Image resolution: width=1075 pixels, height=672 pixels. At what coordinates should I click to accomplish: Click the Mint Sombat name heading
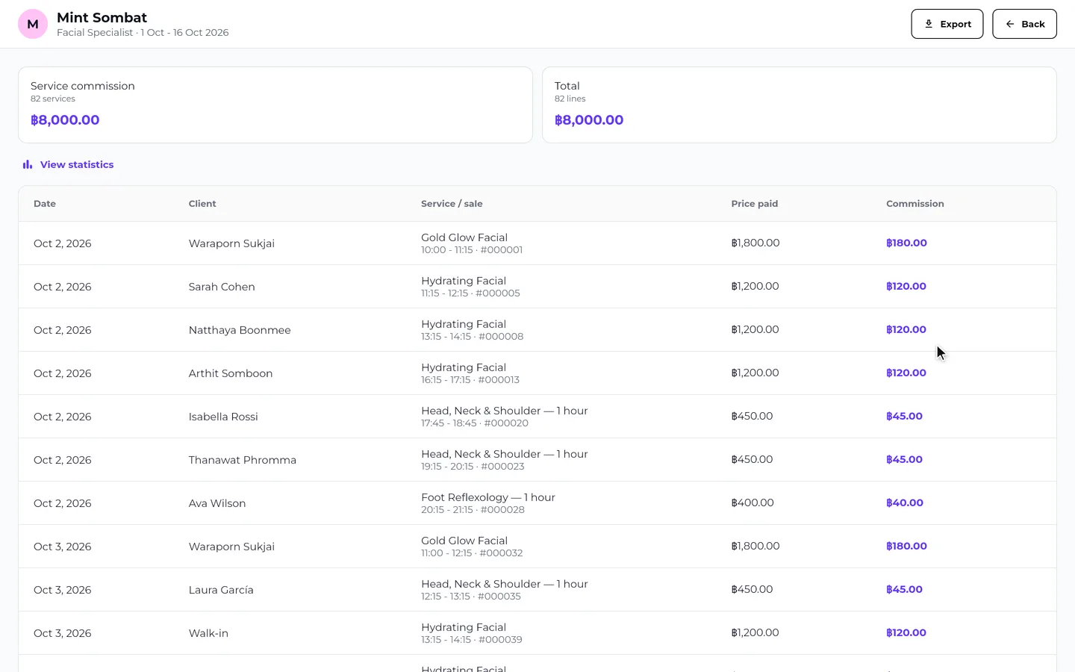(102, 17)
